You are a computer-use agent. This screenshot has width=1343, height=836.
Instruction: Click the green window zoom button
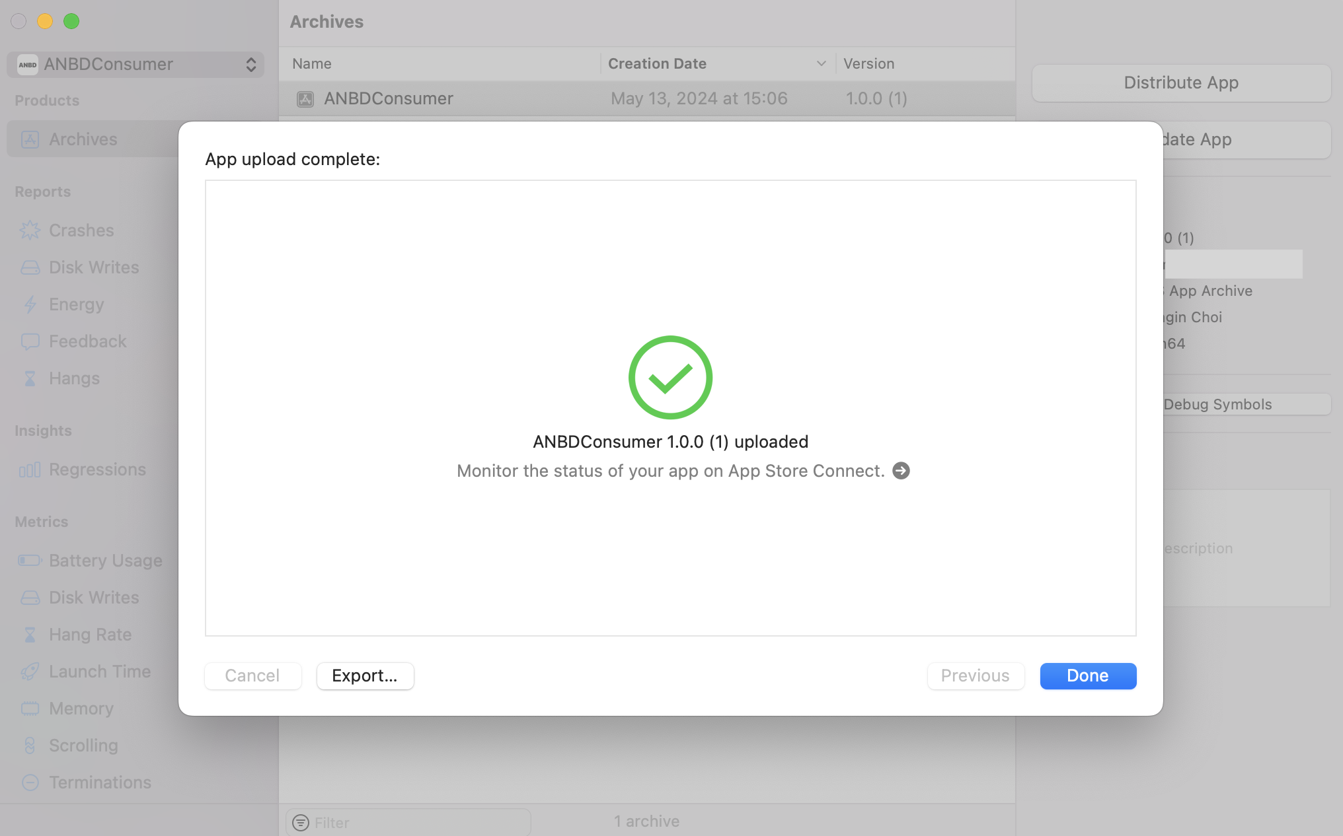pyautogui.click(x=71, y=21)
